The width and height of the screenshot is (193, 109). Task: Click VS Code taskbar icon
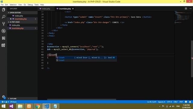coord(46,106)
